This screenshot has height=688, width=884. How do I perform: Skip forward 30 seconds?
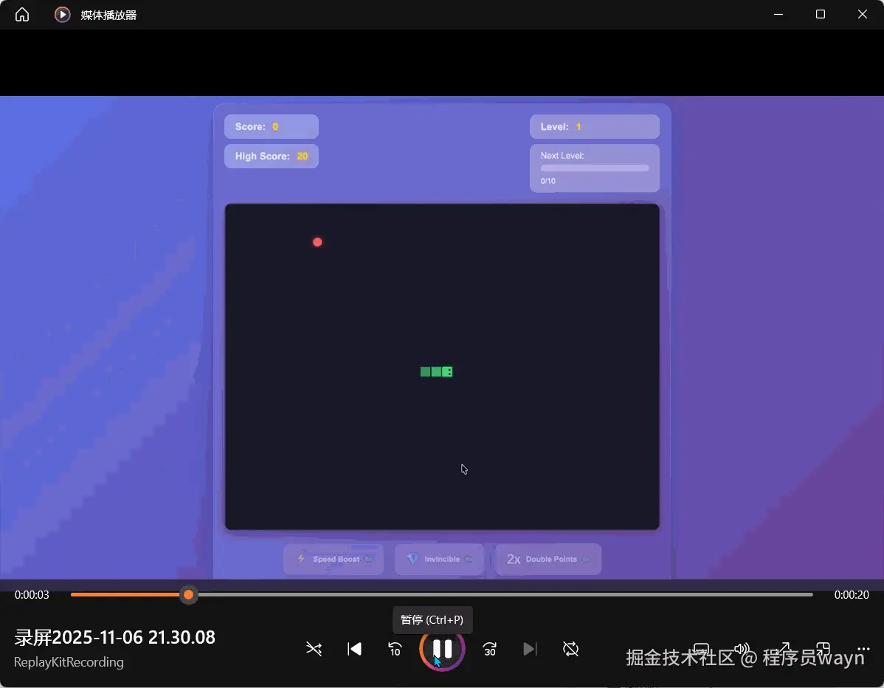(x=489, y=649)
